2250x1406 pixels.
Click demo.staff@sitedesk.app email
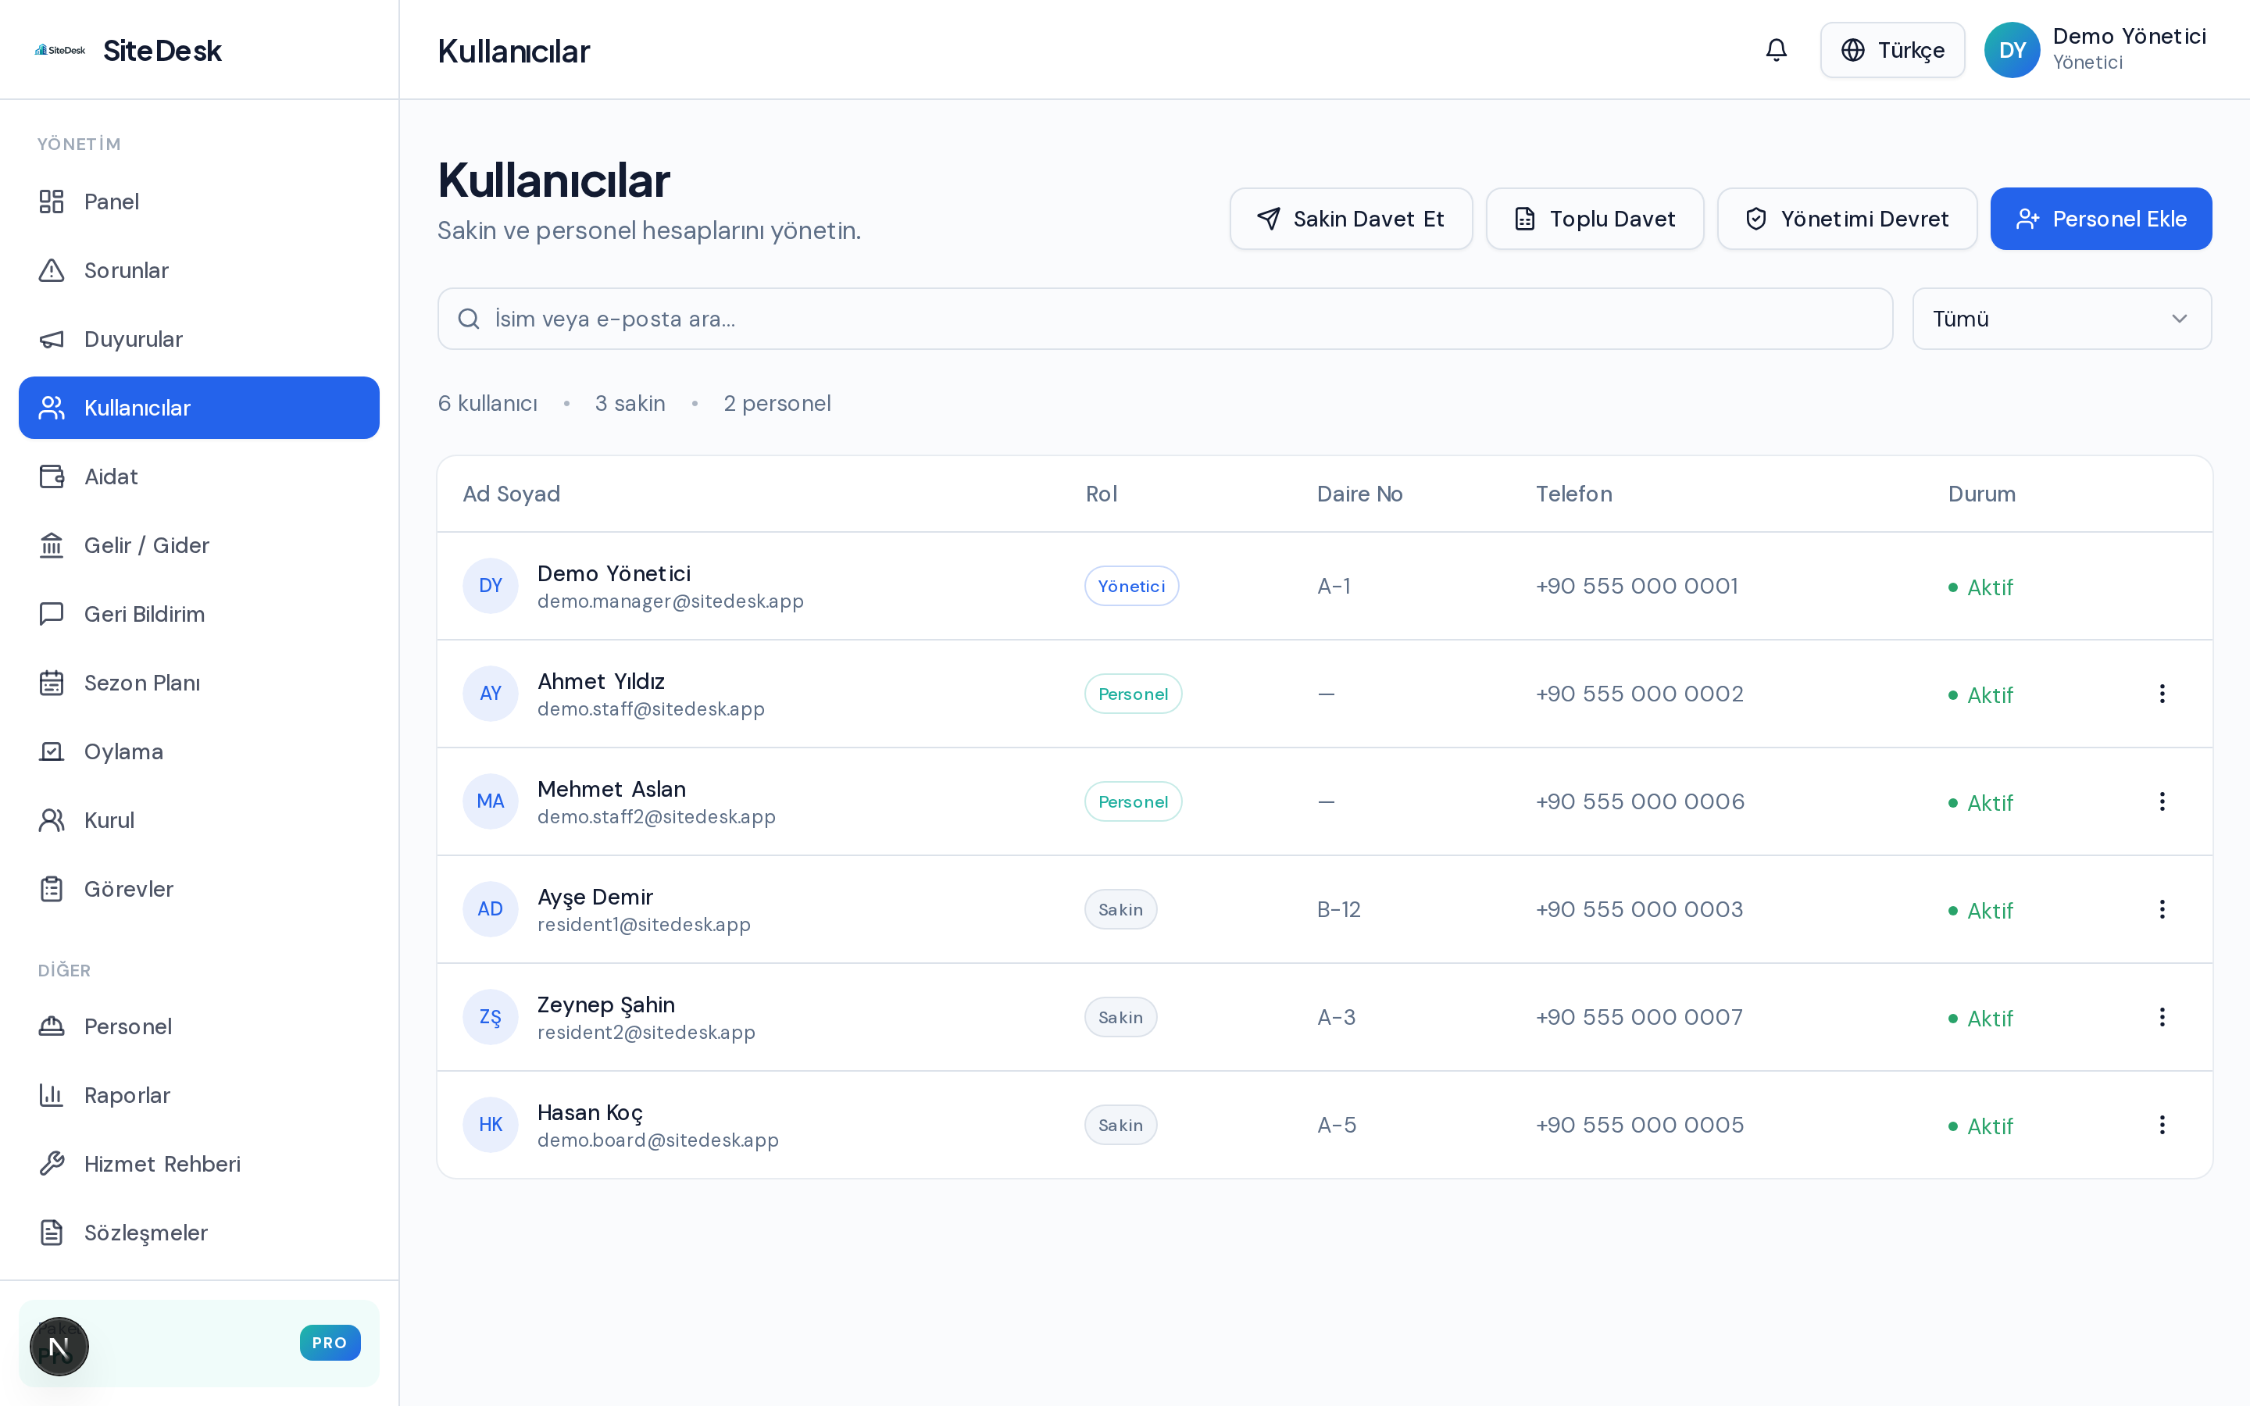tap(651, 709)
